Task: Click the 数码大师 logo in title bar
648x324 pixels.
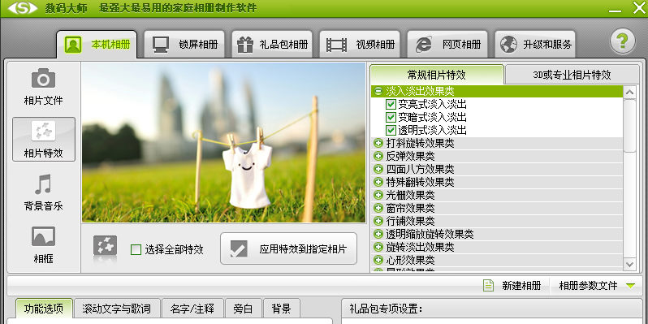Action: pyautogui.click(x=23, y=8)
